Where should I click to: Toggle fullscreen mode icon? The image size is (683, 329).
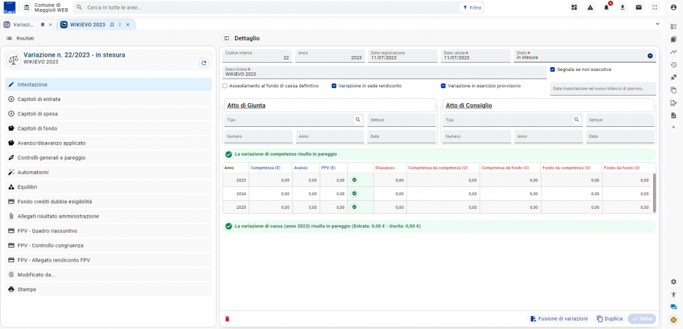coord(655,8)
